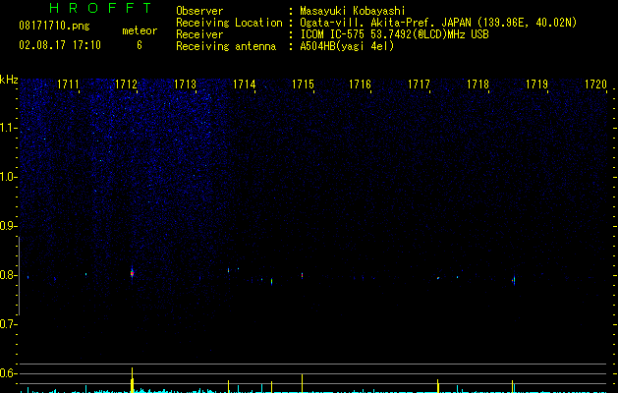Click the 1720 time axis label
Screen dimensions: 618x393
pos(595,84)
